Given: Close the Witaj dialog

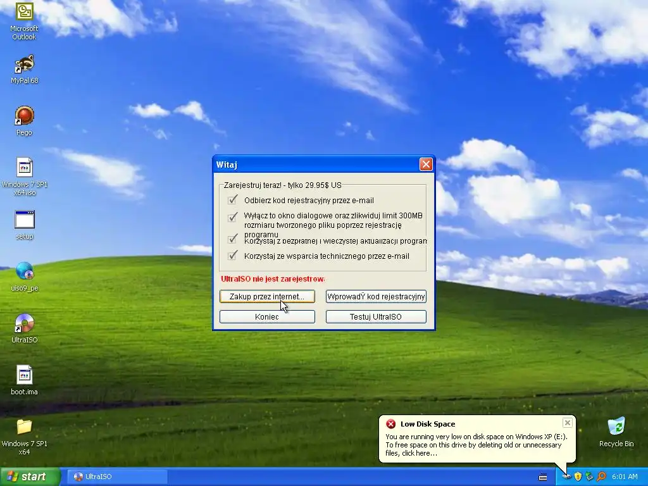Looking at the screenshot, I should pos(426,164).
